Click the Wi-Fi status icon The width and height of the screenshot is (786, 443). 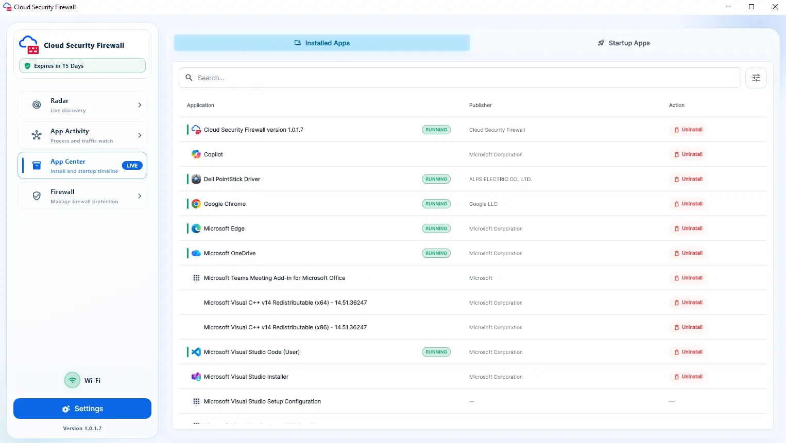[x=72, y=380]
